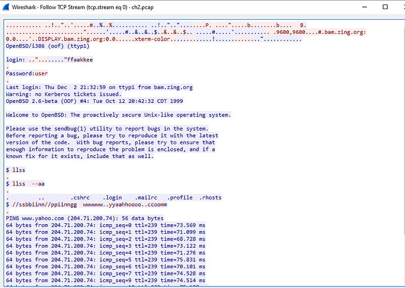Minimize the Follow TCP Stream window
The width and height of the screenshot is (405, 288).
tap(364, 7)
